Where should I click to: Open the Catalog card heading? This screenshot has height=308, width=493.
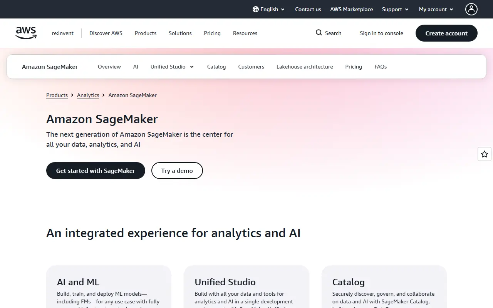349,282
